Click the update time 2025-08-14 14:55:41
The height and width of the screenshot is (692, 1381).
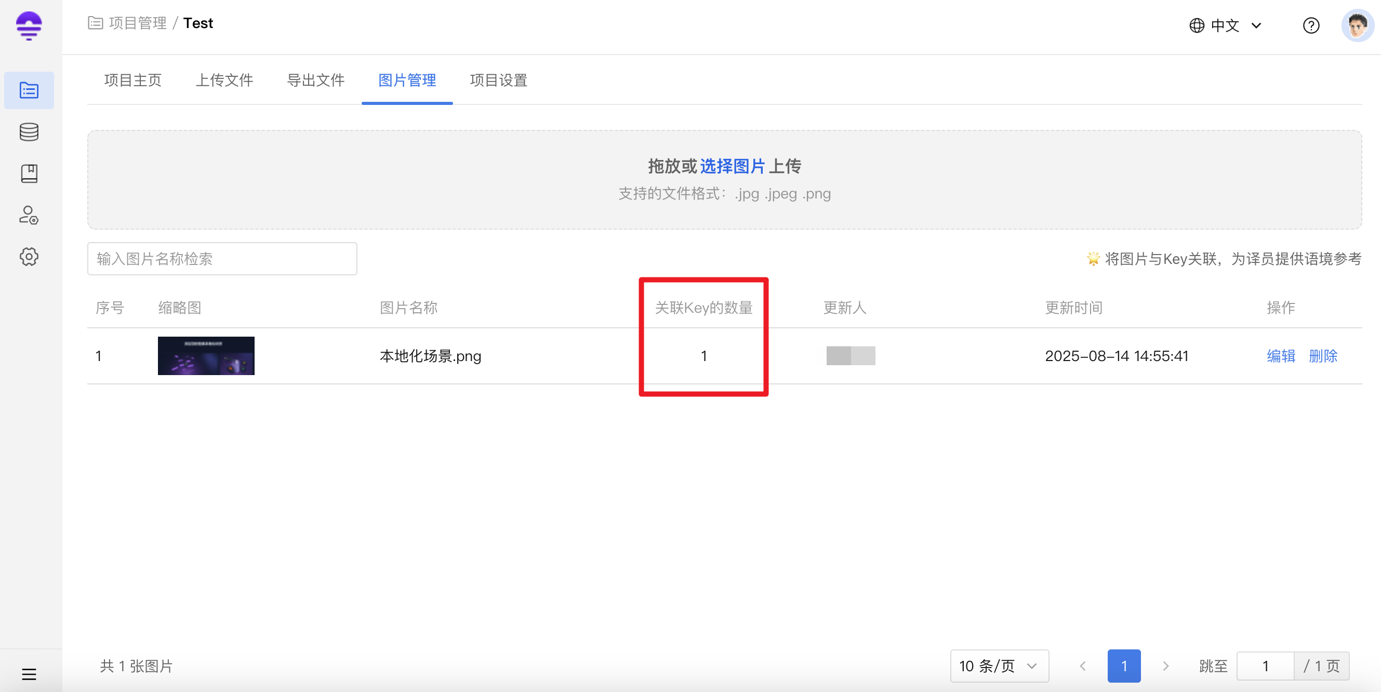click(x=1116, y=356)
